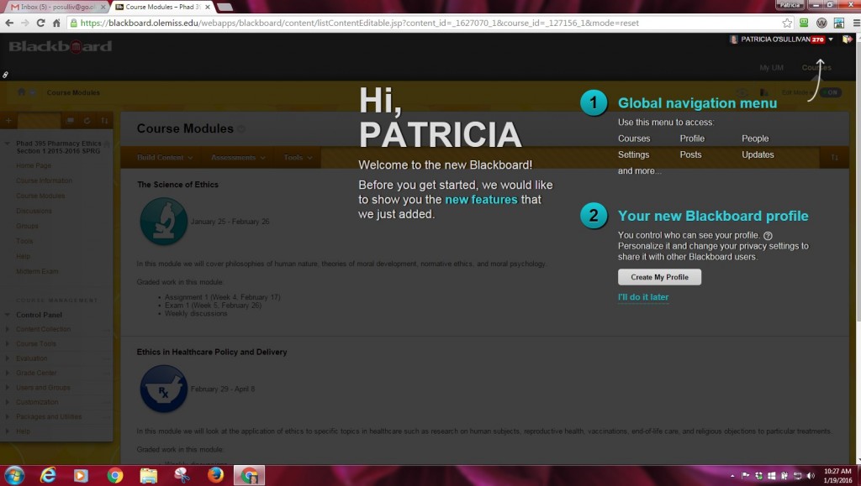
Task: Open the Windows Start menu
Action: point(13,475)
